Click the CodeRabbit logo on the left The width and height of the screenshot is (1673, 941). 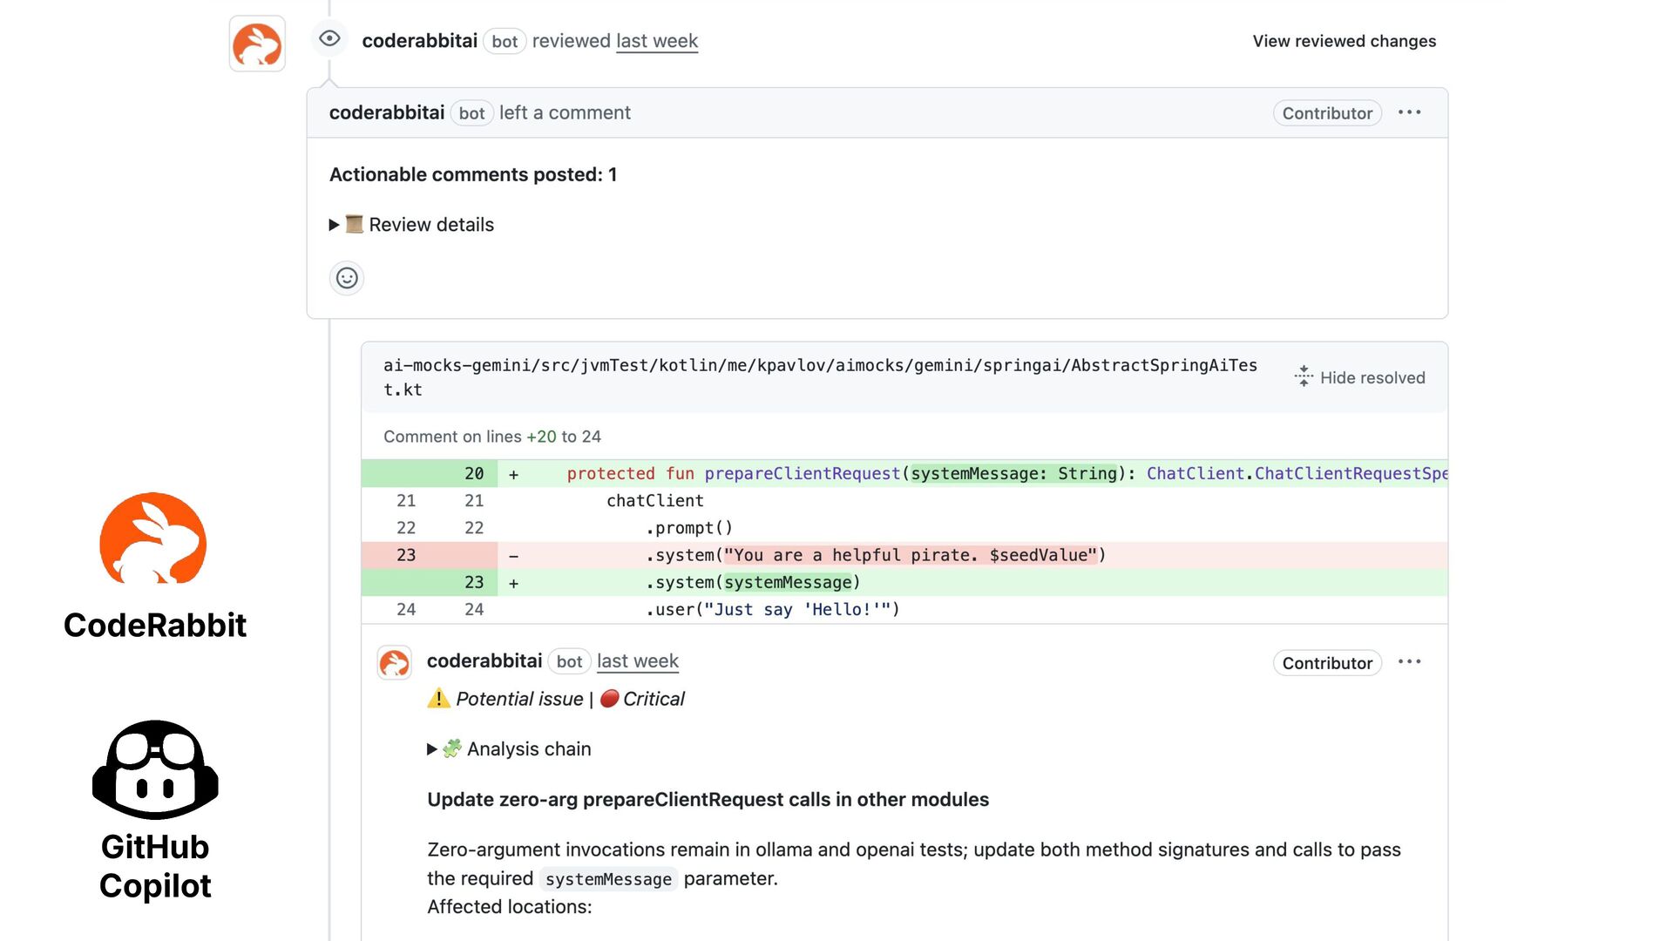(x=153, y=538)
